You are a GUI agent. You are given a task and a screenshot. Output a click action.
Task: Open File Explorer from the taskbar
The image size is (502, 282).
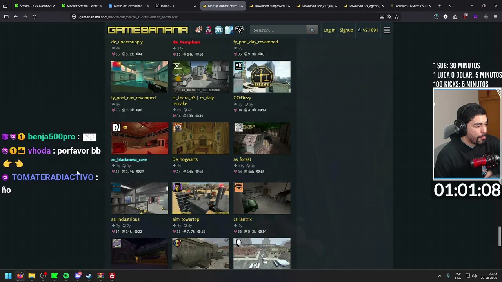point(31,276)
